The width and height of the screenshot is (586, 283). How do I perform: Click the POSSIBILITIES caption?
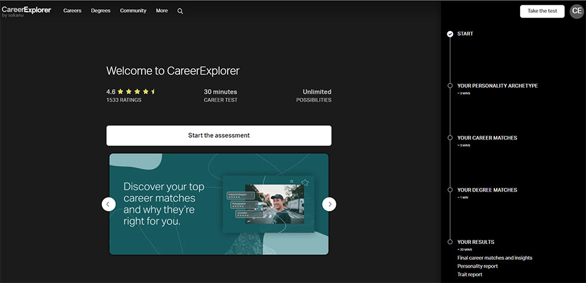click(314, 100)
